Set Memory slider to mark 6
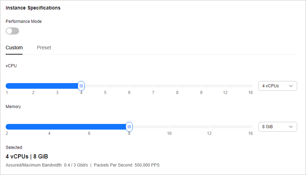The height and width of the screenshot is (175, 306). tap(89, 126)
